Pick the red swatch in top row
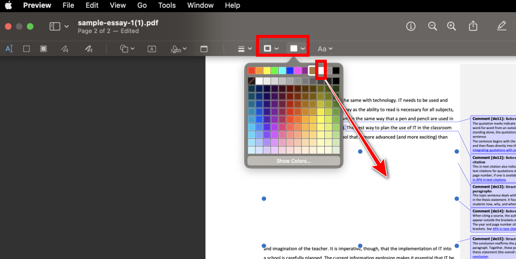Viewport: 516px width, 259px height. [x=251, y=70]
